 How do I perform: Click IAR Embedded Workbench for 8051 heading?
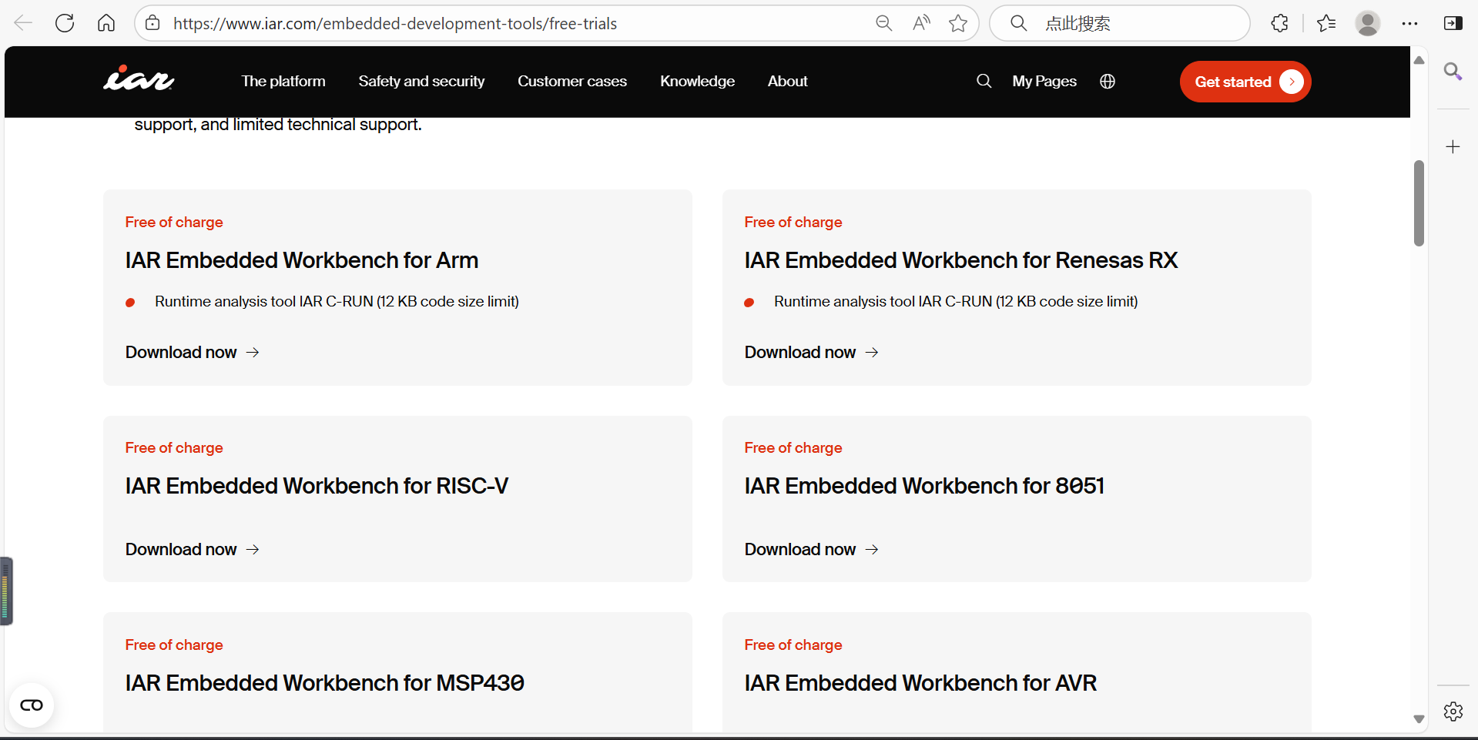point(924,486)
